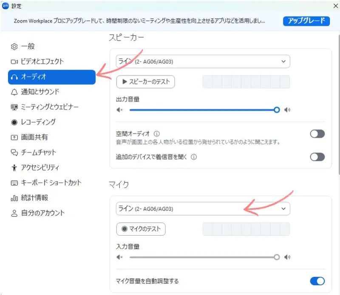Open the スピーカー device dropdown
Screen dimensions: 340x295
203,62
